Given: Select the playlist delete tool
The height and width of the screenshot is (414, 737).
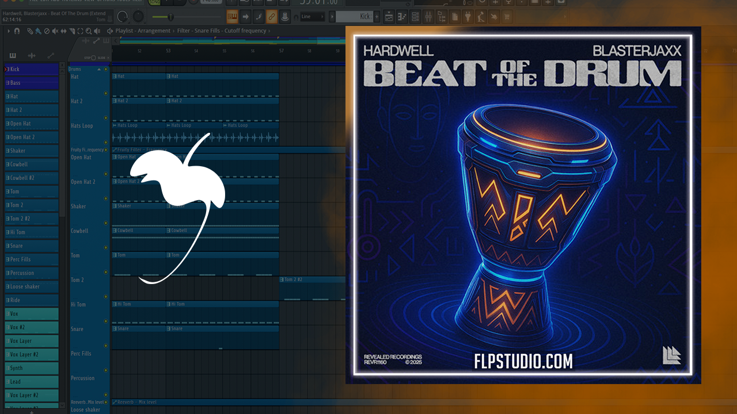Looking at the screenshot, I should [x=47, y=31].
